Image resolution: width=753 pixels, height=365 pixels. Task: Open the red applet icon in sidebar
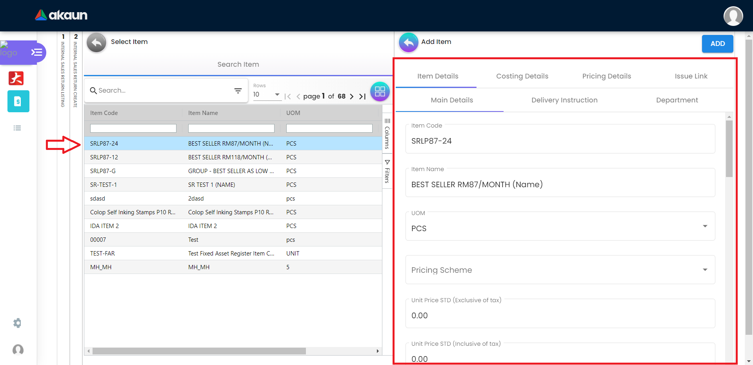(x=16, y=78)
